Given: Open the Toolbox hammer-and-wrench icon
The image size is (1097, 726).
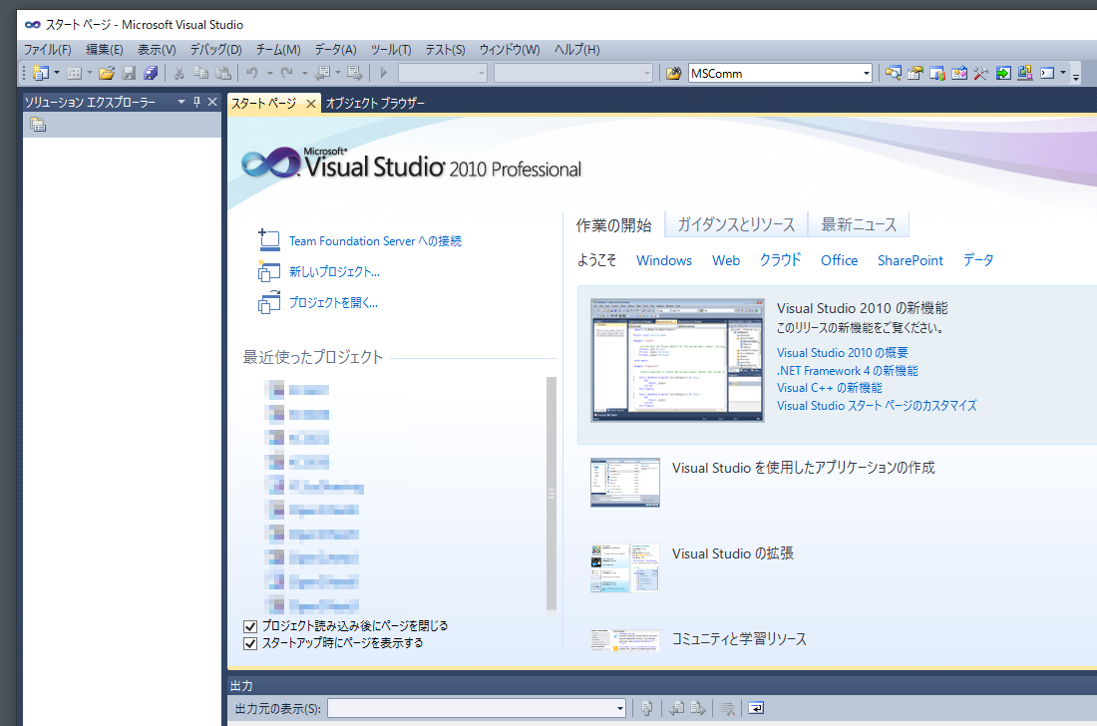Looking at the screenshot, I should [981, 74].
